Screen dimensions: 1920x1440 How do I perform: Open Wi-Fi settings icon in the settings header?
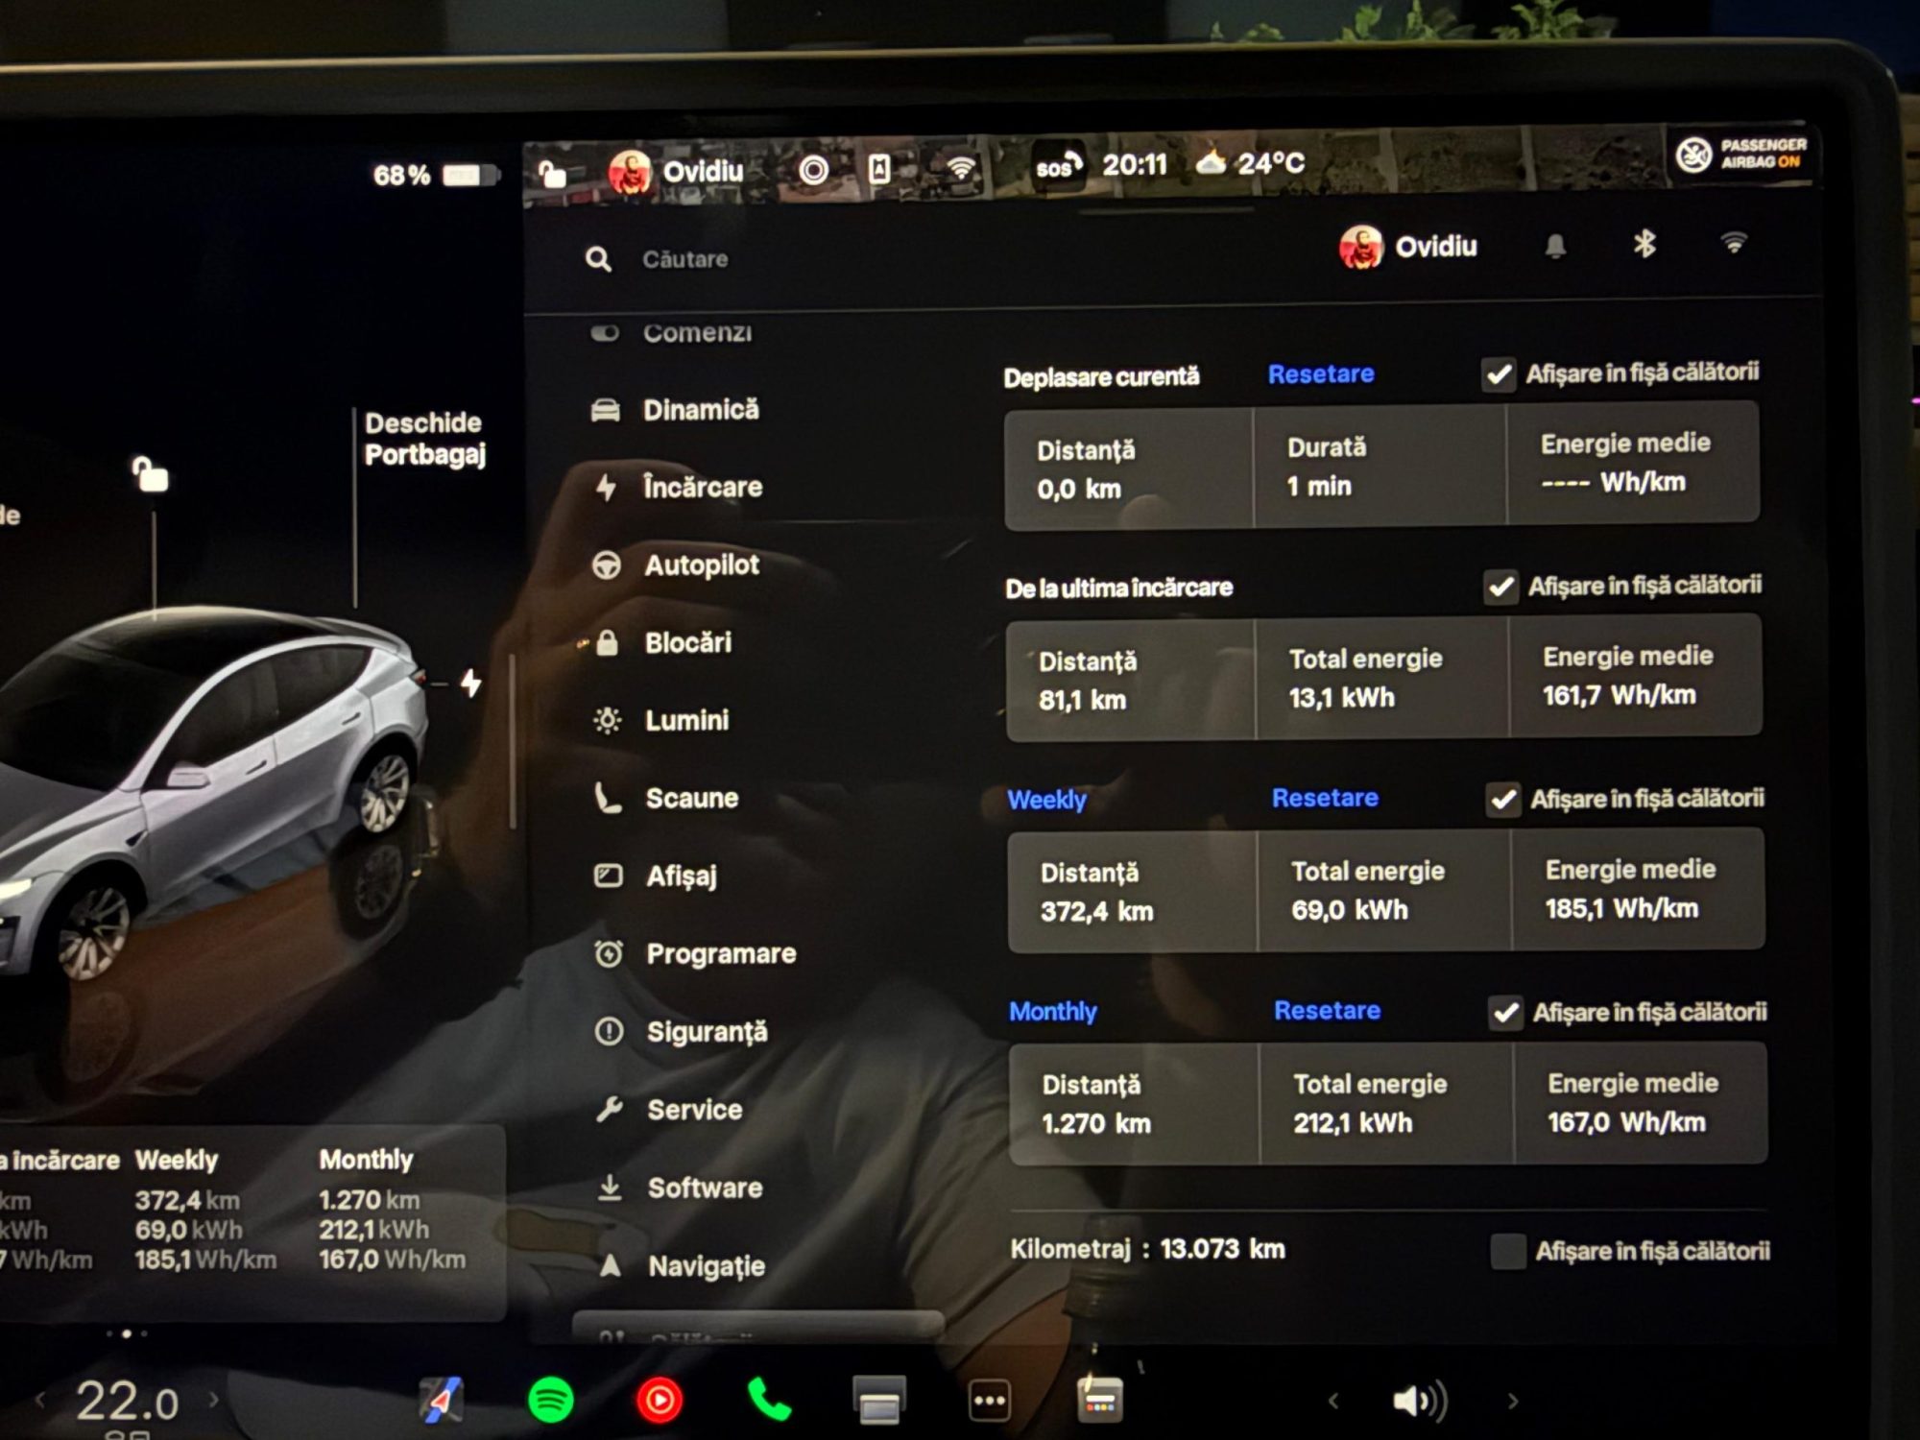[x=1734, y=243]
